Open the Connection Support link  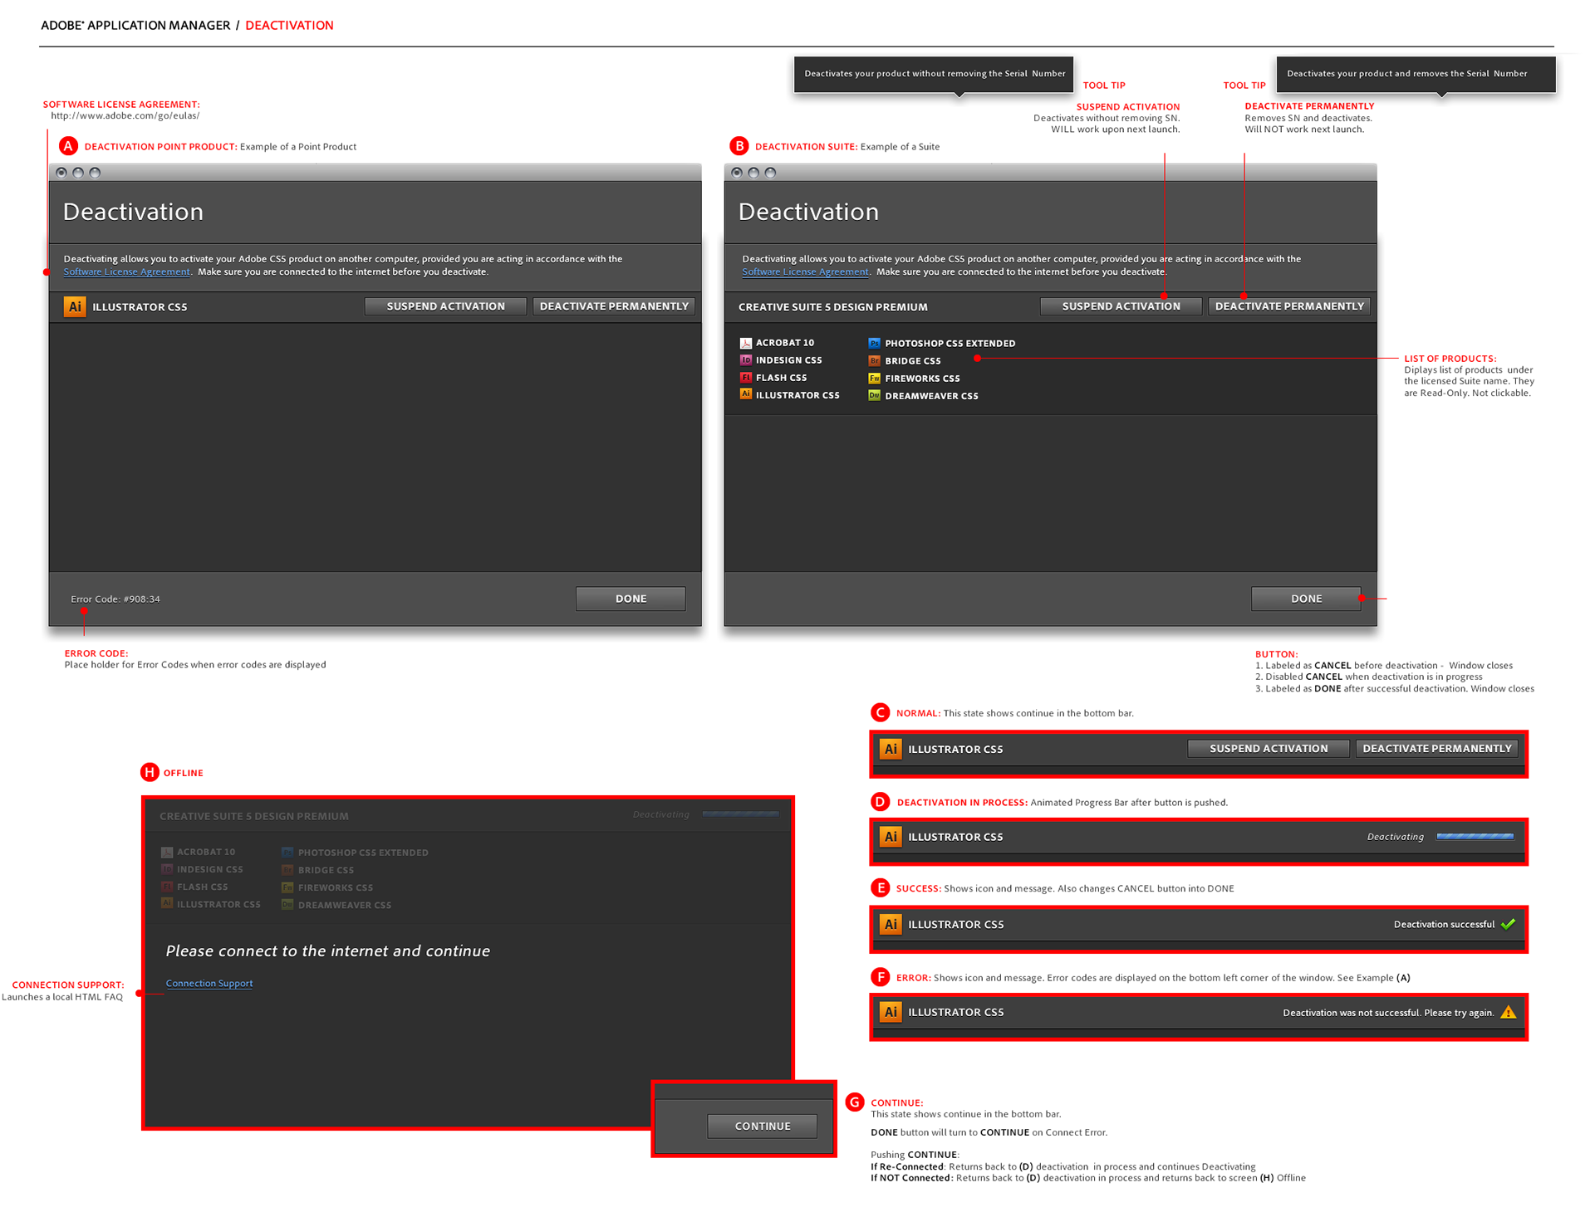pyautogui.click(x=209, y=983)
